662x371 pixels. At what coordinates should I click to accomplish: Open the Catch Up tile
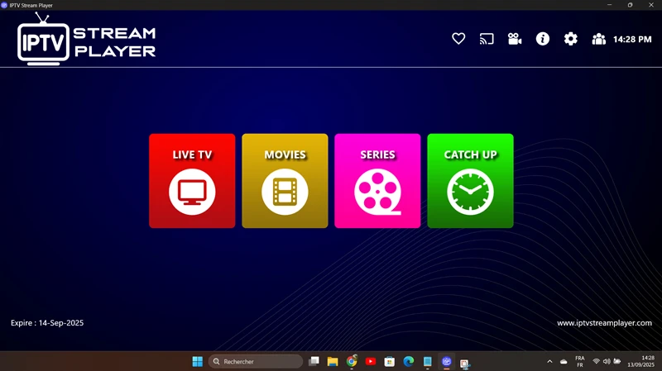[470, 181]
